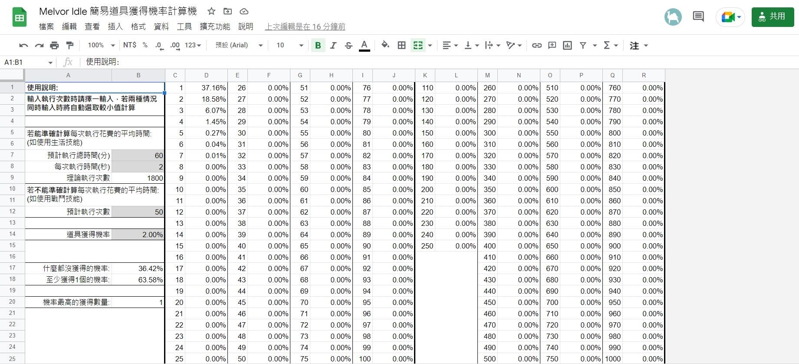This screenshot has height=364, width=799.
Task: Open the 擴充功能 menu
Action: point(215,26)
